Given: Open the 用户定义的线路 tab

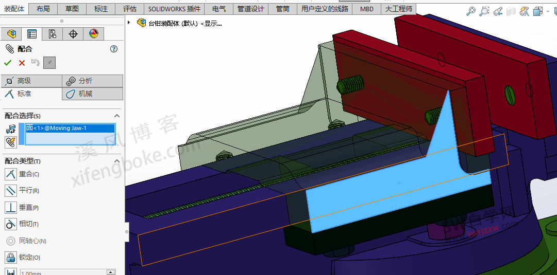Looking at the screenshot, I should coord(325,9).
